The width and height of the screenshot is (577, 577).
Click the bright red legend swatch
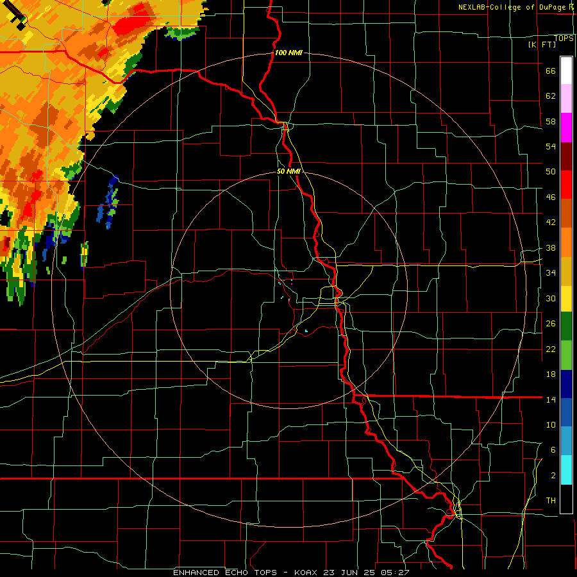click(x=566, y=185)
